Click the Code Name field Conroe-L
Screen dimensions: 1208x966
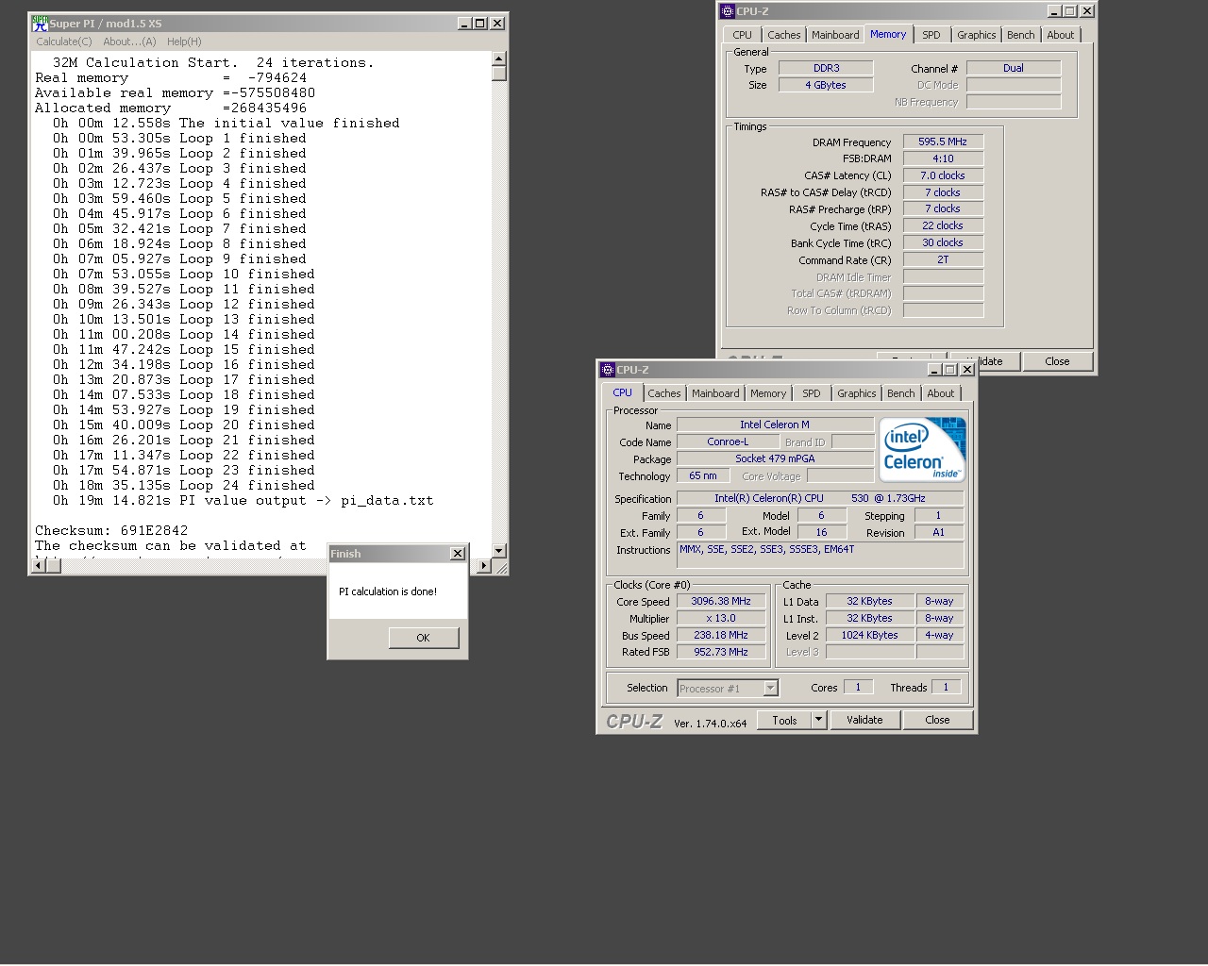coord(728,441)
